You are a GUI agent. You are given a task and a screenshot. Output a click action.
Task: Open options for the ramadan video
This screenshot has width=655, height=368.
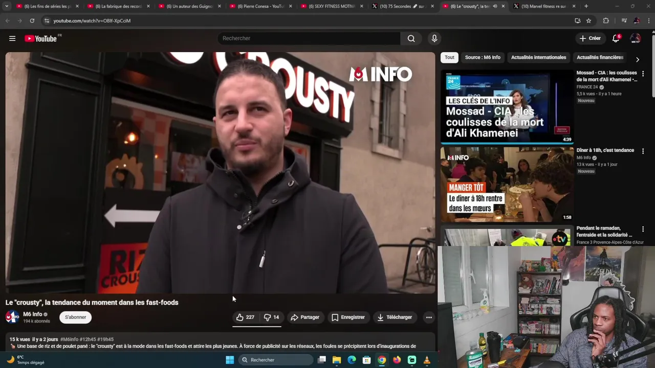click(643, 229)
